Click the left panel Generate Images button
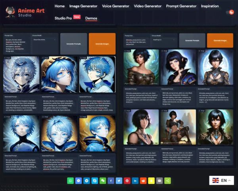This screenshot has height=191, width=238. point(102,43)
